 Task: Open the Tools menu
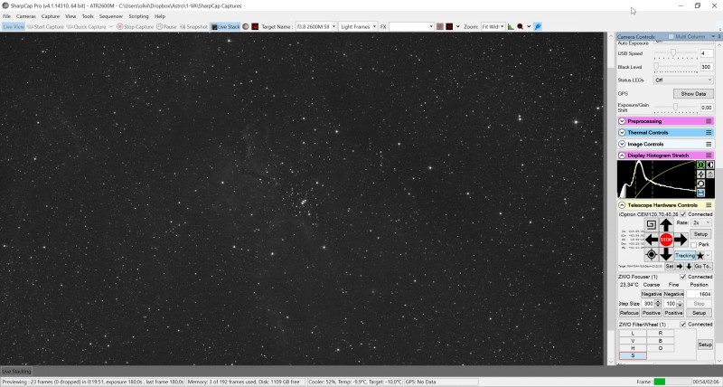click(88, 16)
